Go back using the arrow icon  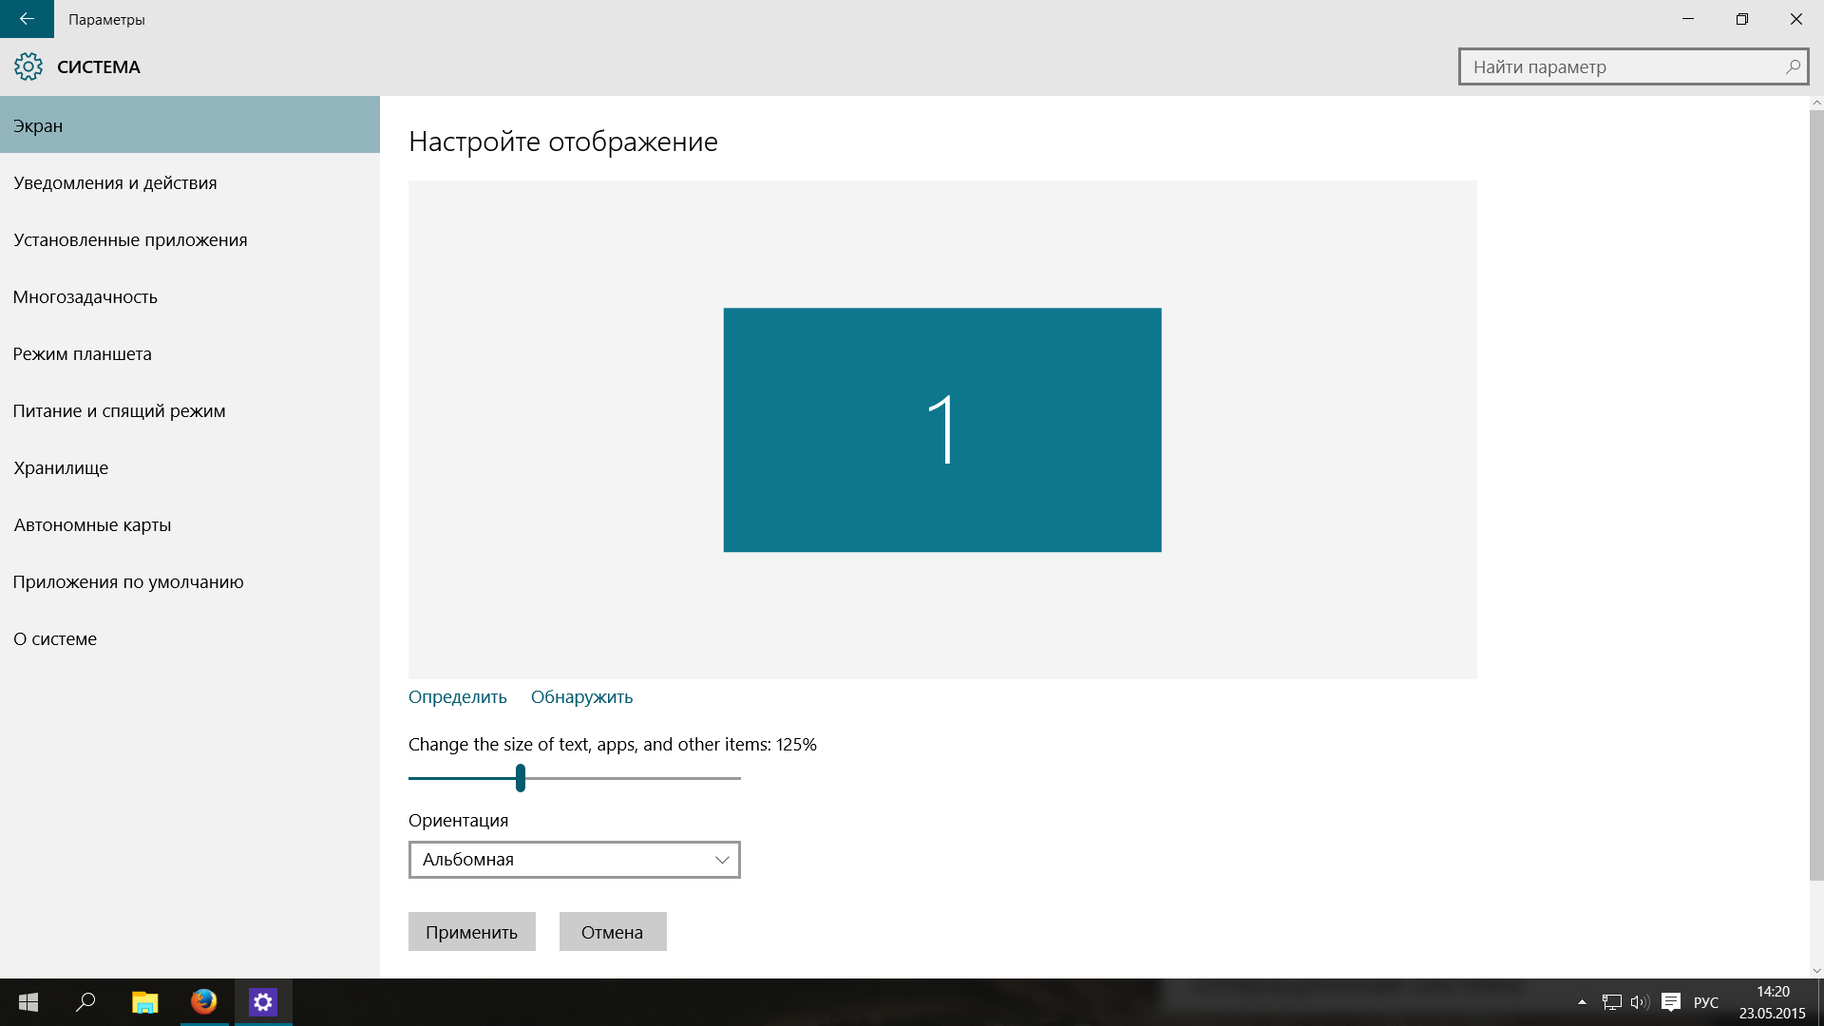coord(27,19)
